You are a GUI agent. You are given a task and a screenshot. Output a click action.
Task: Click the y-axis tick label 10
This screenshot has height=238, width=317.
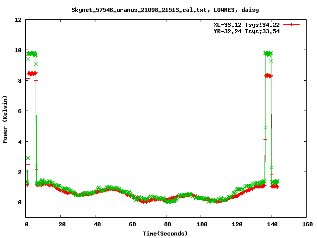click(18, 50)
